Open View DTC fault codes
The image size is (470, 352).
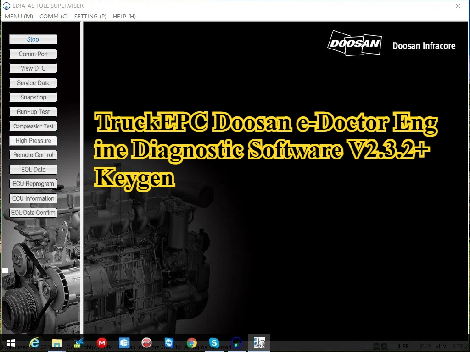33,68
